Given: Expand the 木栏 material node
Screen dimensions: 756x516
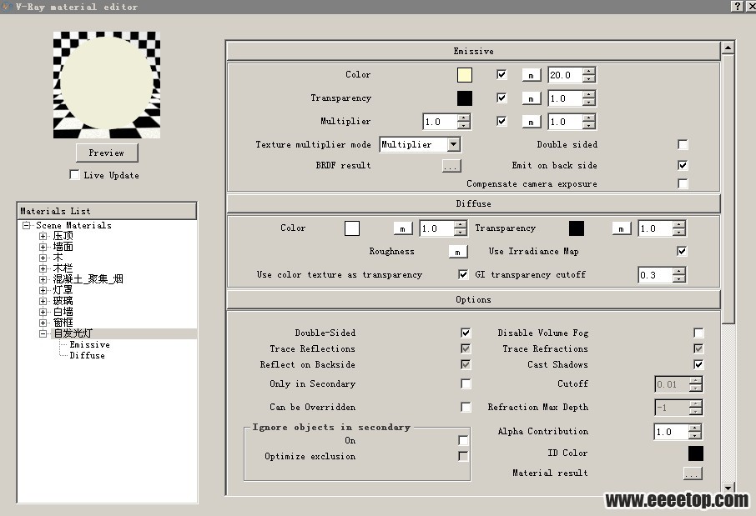Looking at the screenshot, I should (43, 268).
